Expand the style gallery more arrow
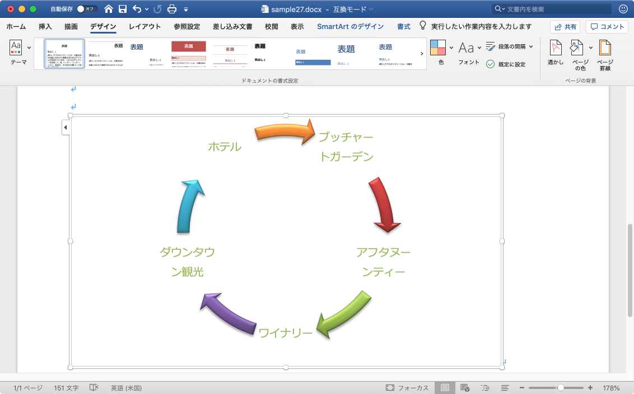Screen dimensions: 634x394 422,54
